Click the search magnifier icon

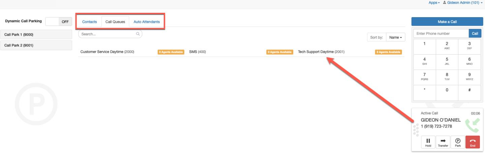[138, 34]
